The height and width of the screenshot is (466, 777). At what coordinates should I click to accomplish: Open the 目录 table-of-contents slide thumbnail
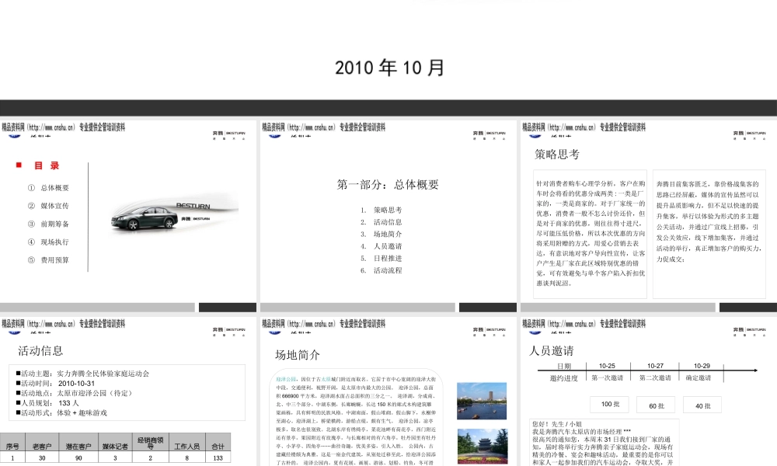tap(128, 216)
